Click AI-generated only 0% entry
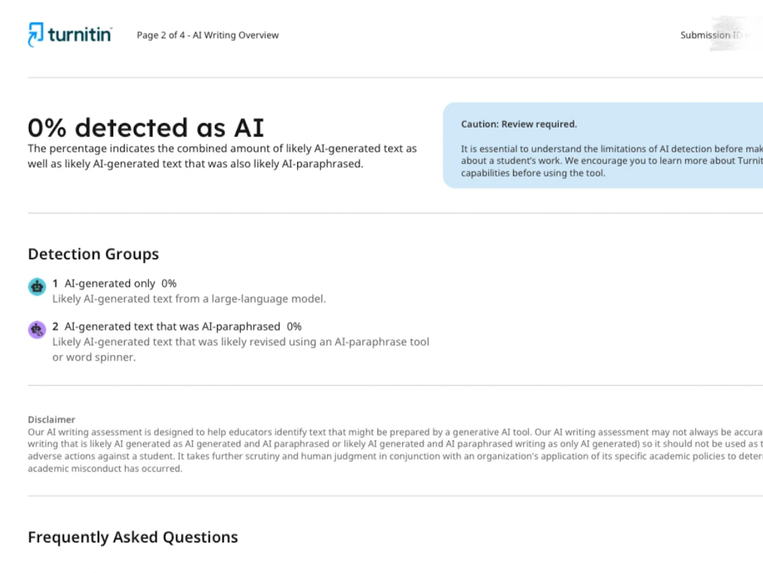The image size is (763, 573). click(114, 283)
